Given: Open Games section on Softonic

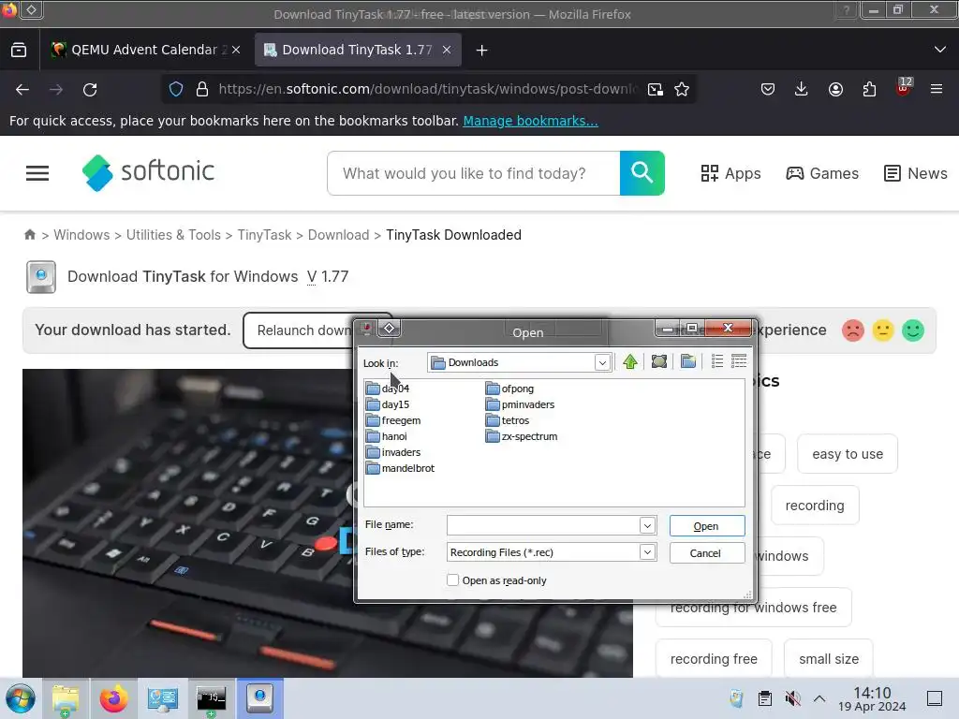Looking at the screenshot, I should [x=822, y=173].
